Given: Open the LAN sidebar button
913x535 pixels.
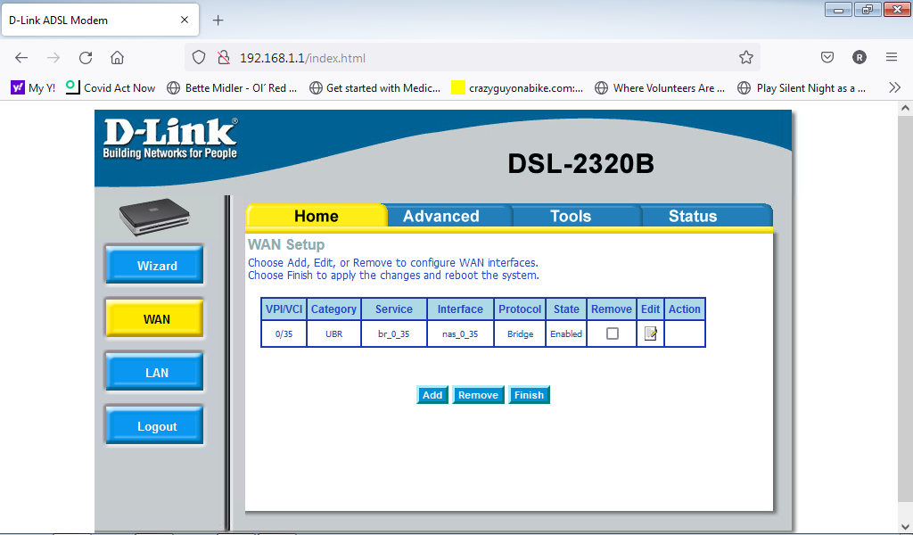Looking at the screenshot, I should (x=155, y=373).
